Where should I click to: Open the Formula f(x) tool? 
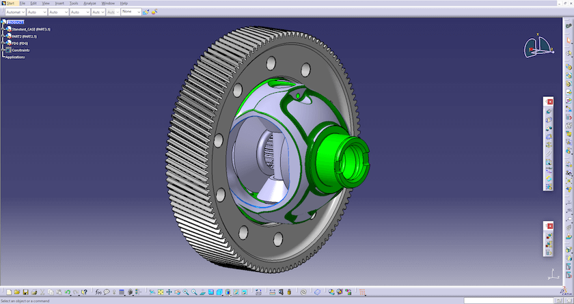[98, 292]
